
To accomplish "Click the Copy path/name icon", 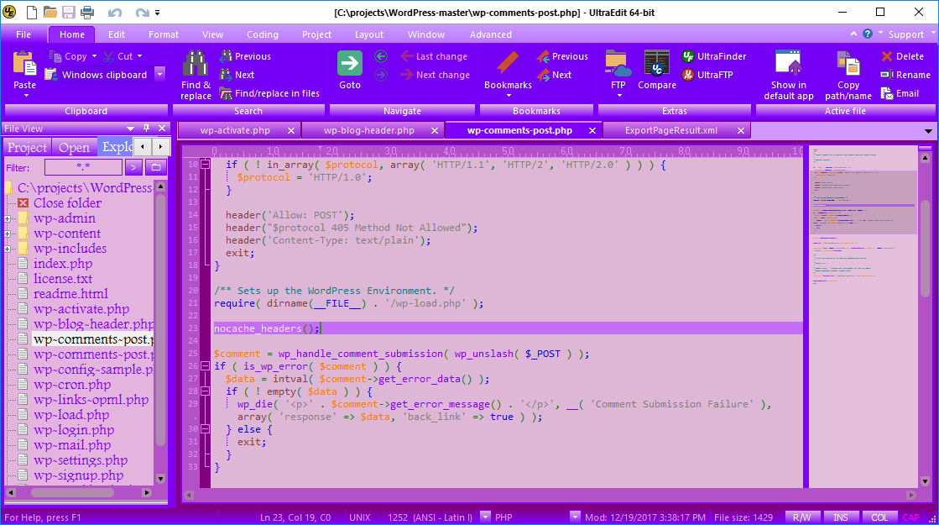I will 848,64.
